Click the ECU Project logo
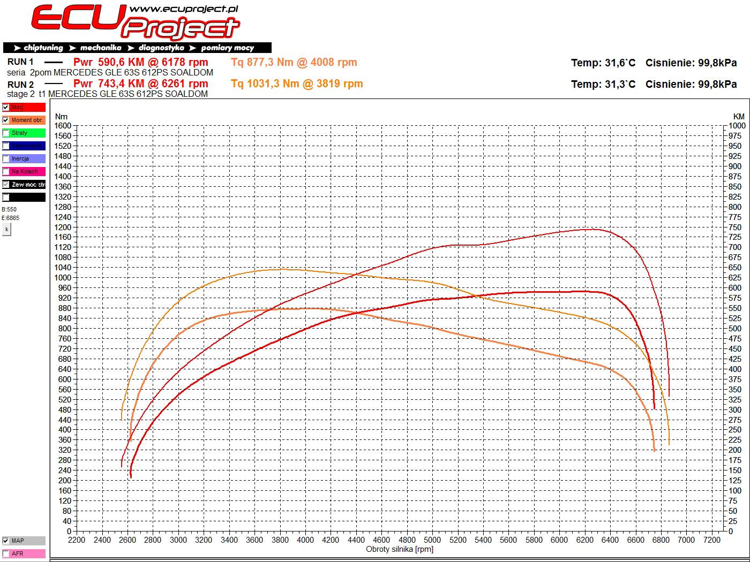750x562 pixels. click(x=135, y=21)
